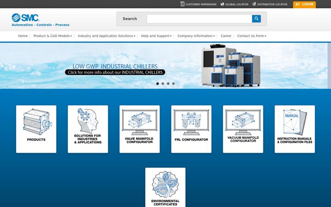Open the Vacuum Manifold Configurator tile

(243, 129)
